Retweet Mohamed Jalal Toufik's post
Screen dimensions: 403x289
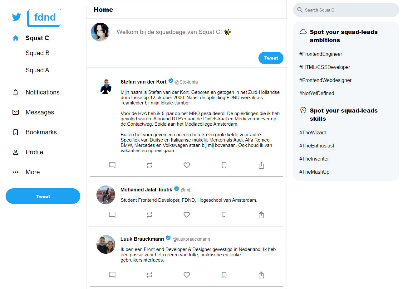point(149,214)
